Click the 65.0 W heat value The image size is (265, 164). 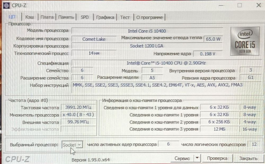point(213,39)
